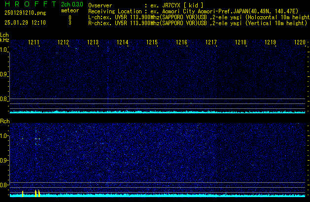Click the 1212 time marker

(x=63, y=42)
